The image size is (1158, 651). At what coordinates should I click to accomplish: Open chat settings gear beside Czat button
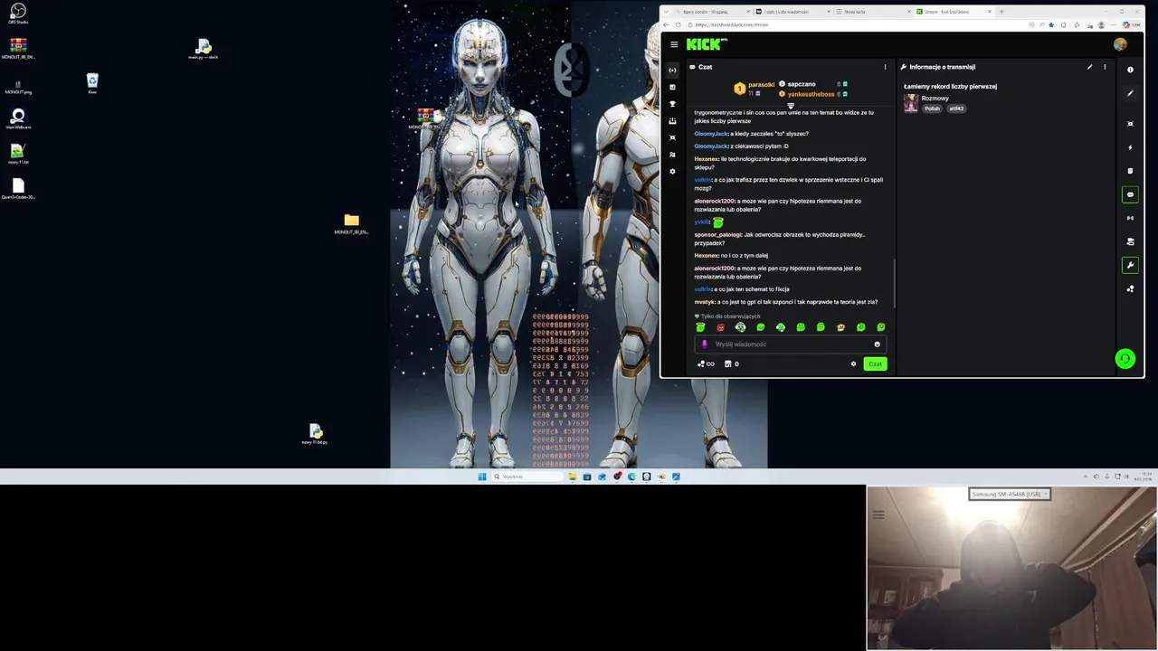coord(853,363)
